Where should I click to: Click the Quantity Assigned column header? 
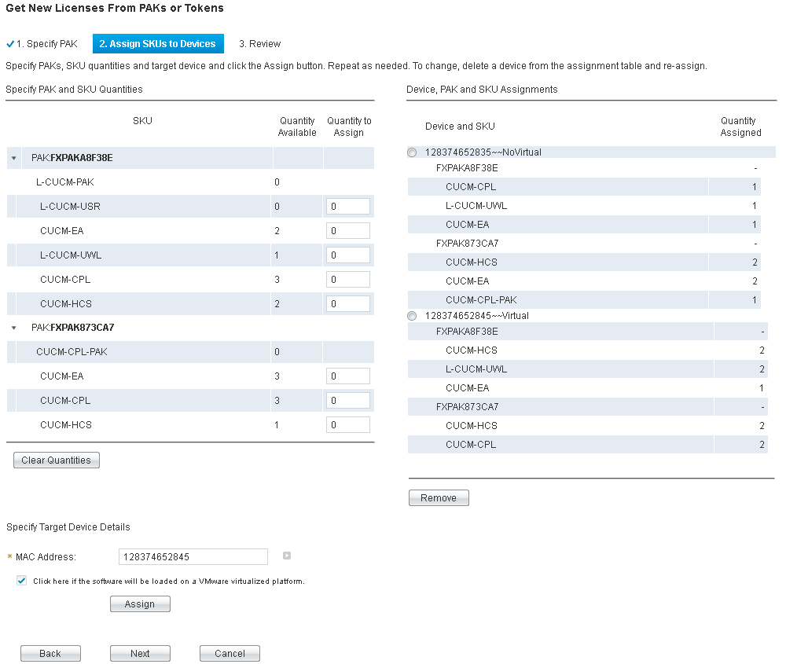740,127
